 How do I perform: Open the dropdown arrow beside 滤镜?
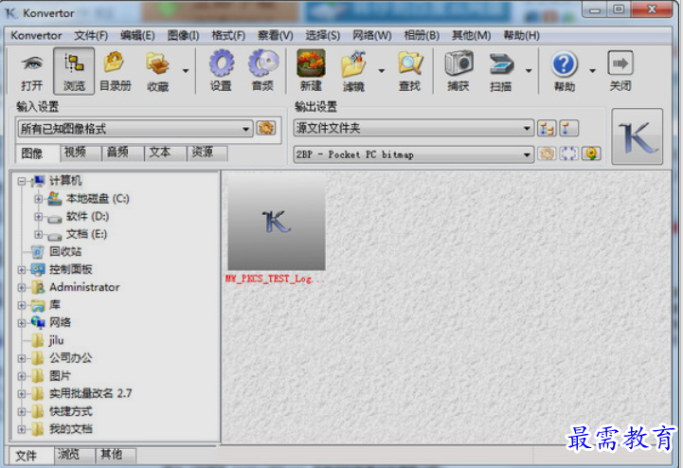[382, 71]
